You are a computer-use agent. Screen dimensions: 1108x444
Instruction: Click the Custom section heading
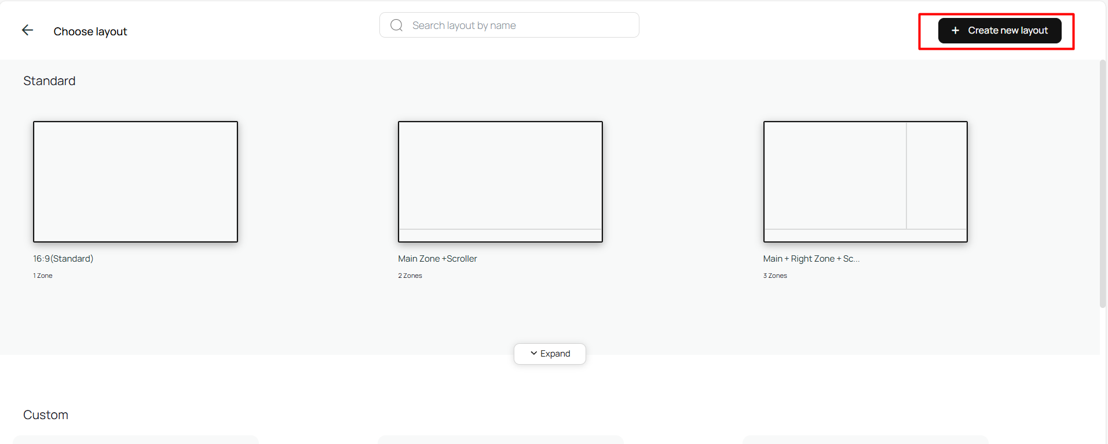pyautogui.click(x=46, y=415)
